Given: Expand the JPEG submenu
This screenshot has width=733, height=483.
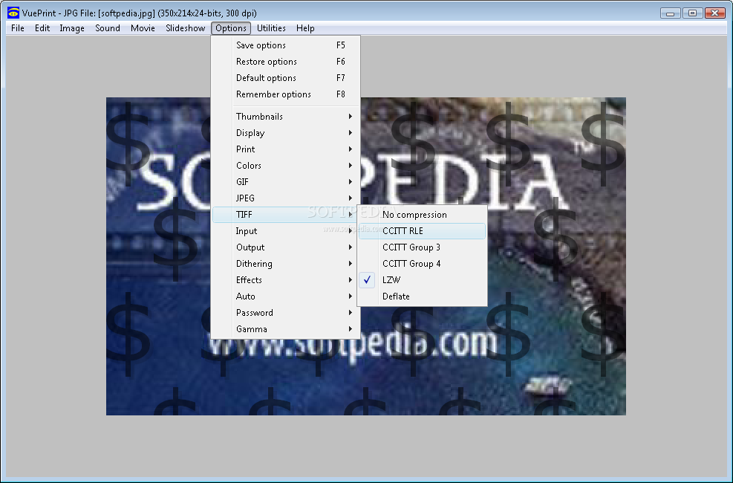Looking at the screenshot, I should click(286, 198).
